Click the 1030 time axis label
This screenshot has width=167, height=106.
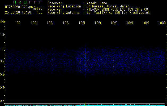tap(162, 23)
